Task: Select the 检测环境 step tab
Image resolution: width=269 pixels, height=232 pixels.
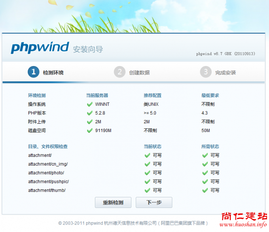Action: 53,73
